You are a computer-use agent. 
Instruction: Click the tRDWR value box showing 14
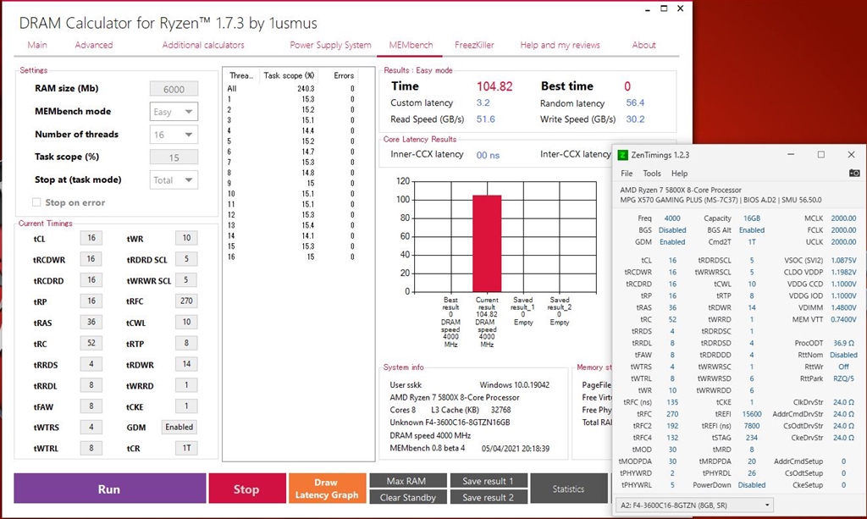(x=186, y=364)
